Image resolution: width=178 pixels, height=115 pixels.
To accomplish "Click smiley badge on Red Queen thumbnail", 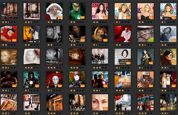I will tap(60, 86).
